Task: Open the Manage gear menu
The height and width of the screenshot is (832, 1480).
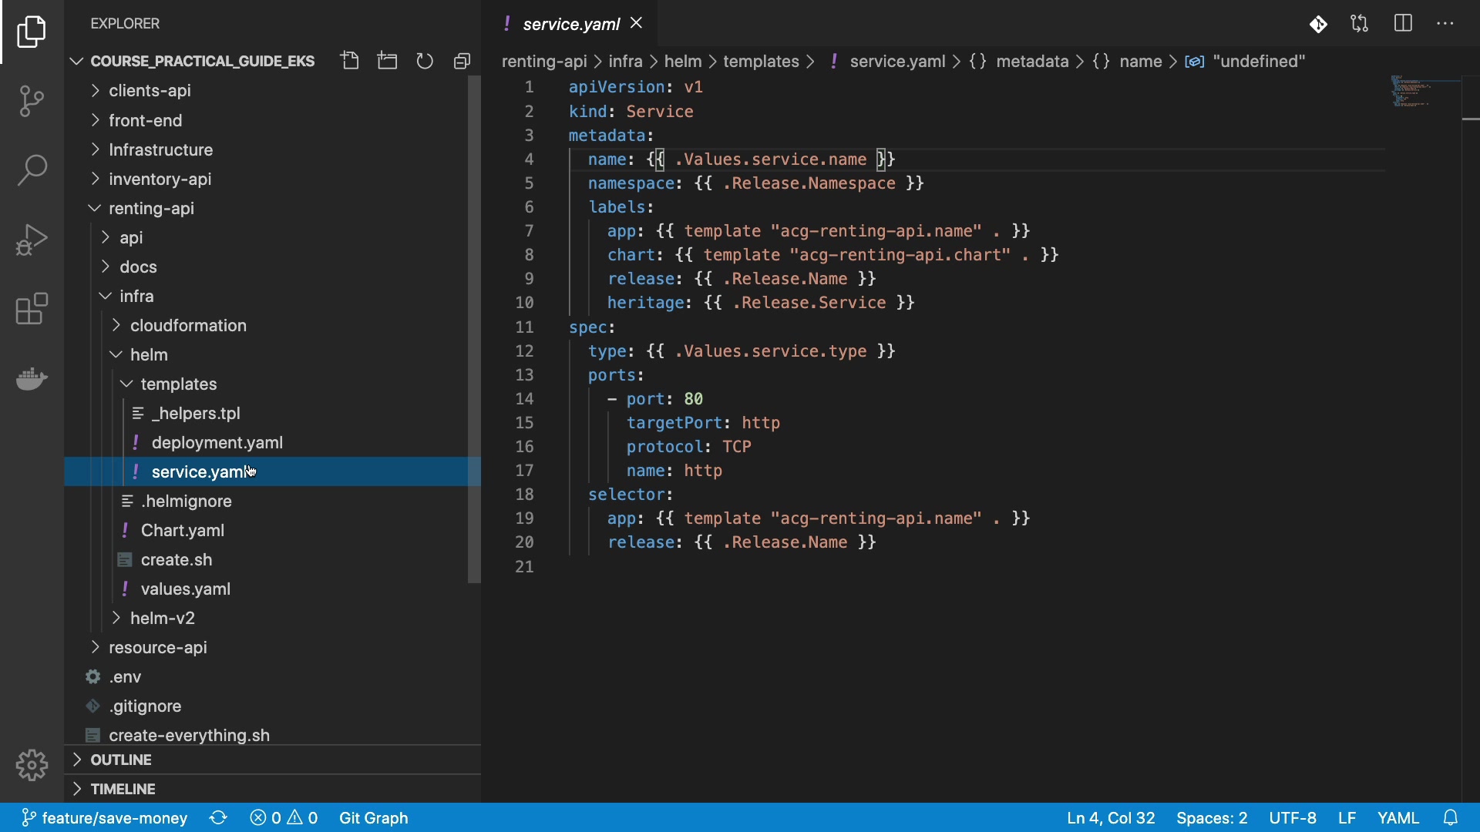Action: pyautogui.click(x=32, y=765)
